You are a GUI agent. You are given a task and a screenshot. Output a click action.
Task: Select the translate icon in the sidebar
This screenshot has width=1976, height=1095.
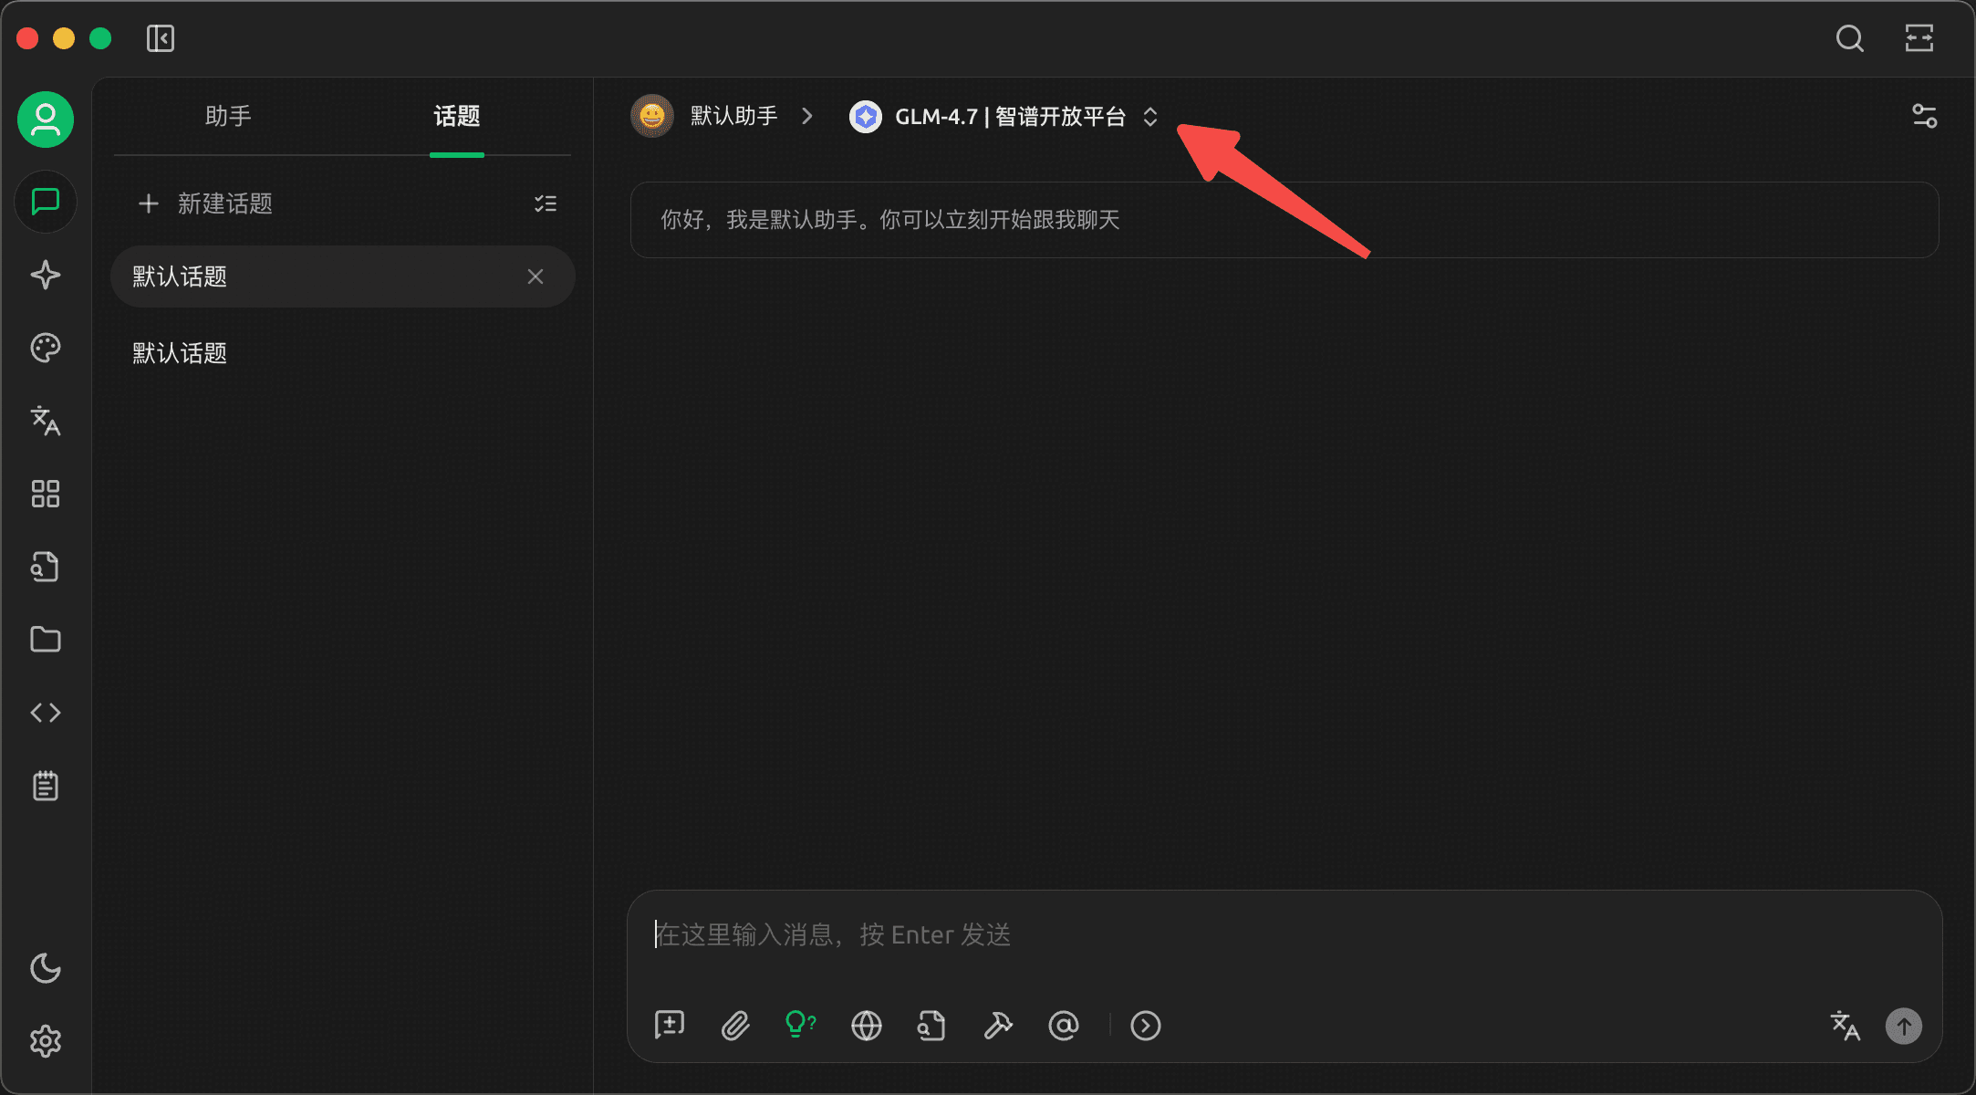[46, 421]
